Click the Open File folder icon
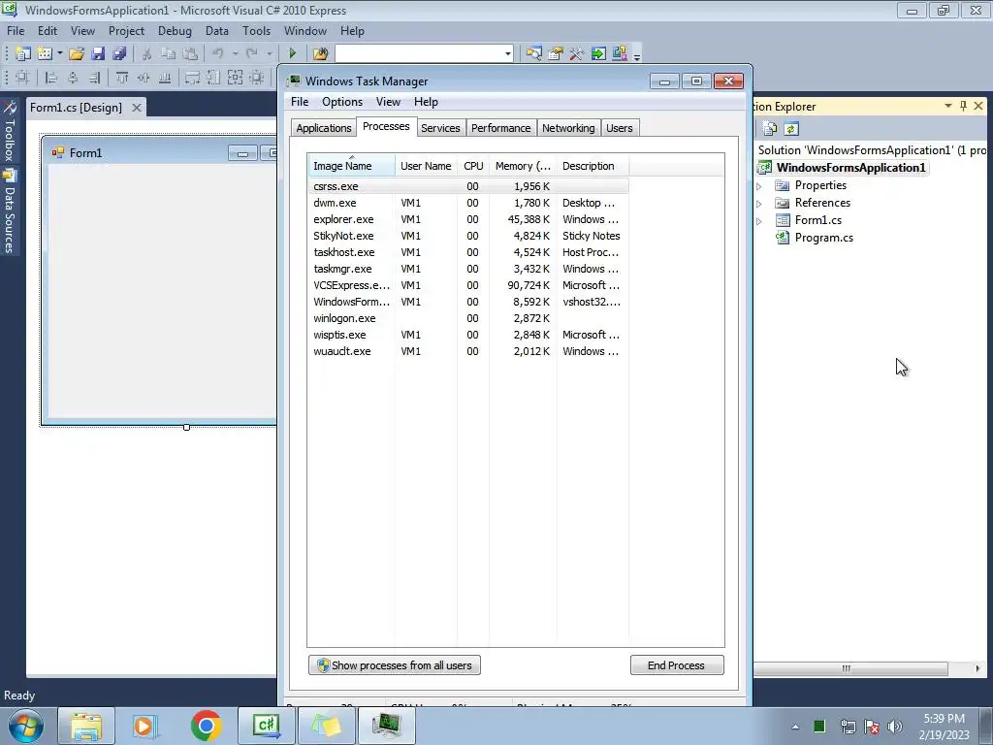Viewport: 993px width, 745px height. tap(77, 54)
